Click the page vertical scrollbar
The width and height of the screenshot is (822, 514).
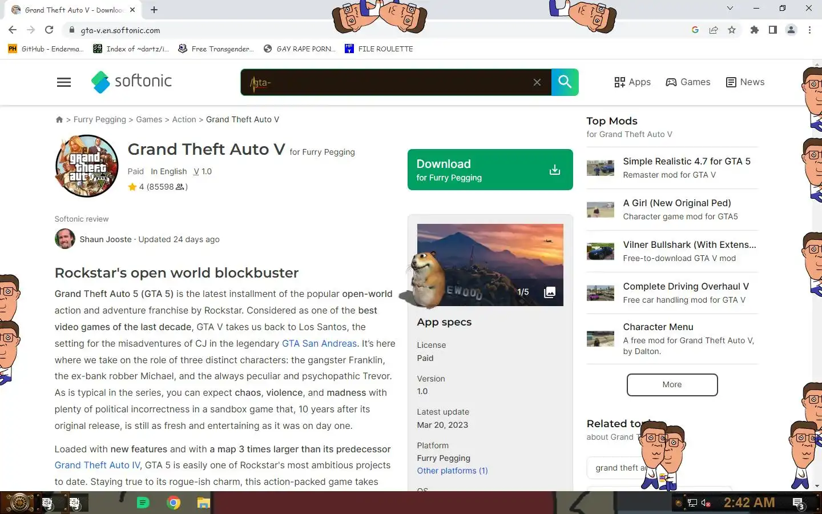pos(817,274)
